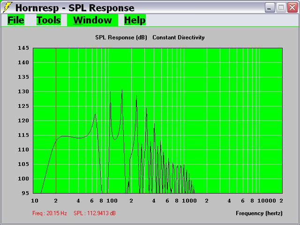This screenshot has width=300, height=225.
Task: Open the Tools menu
Action: coord(49,20)
